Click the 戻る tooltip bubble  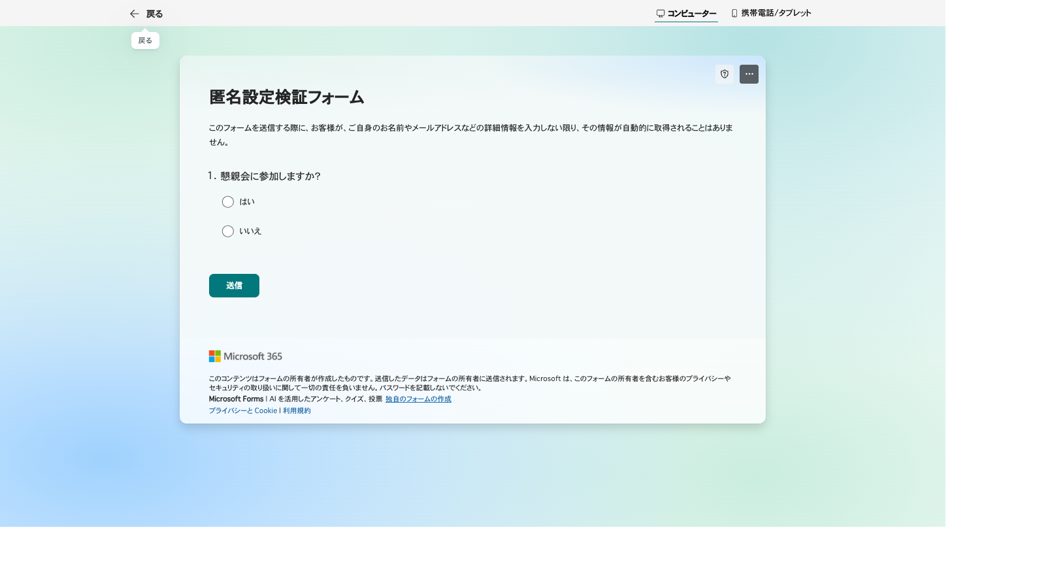(x=145, y=41)
